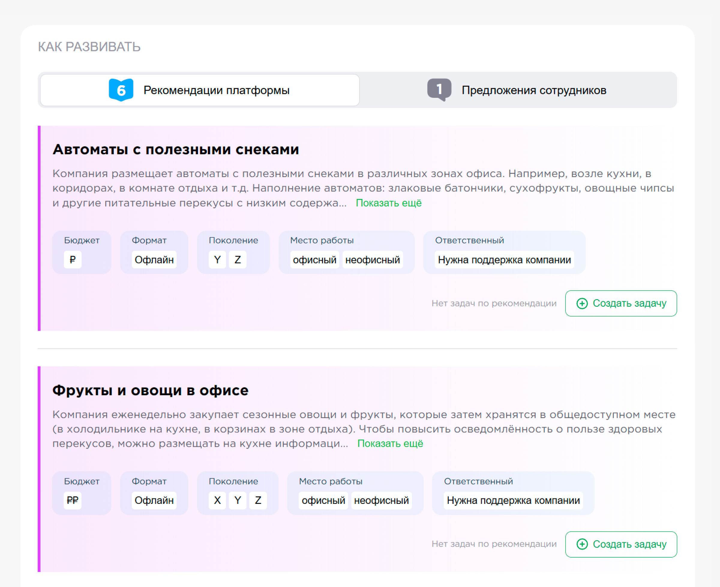This screenshot has height=587, width=720.
Task: Click generation Y tag in fruits card
Action: (x=238, y=500)
